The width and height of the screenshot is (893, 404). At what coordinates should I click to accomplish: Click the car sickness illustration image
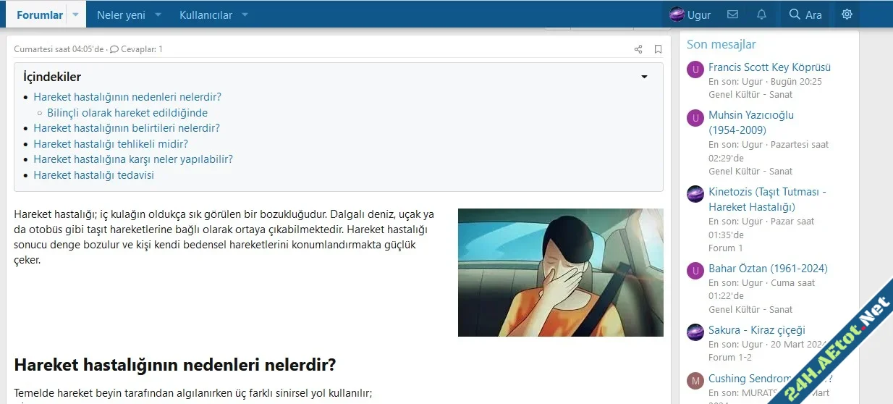(560, 272)
